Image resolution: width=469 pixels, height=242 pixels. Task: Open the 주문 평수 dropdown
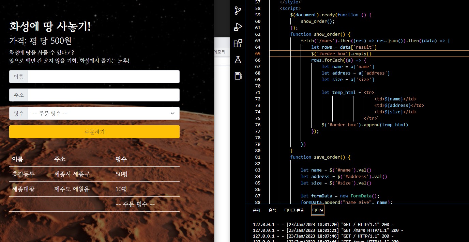tap(103, 113)
